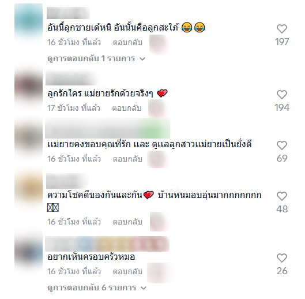
Task: Open tan avatar of fourth commenter
Action: tap(29, 188)
